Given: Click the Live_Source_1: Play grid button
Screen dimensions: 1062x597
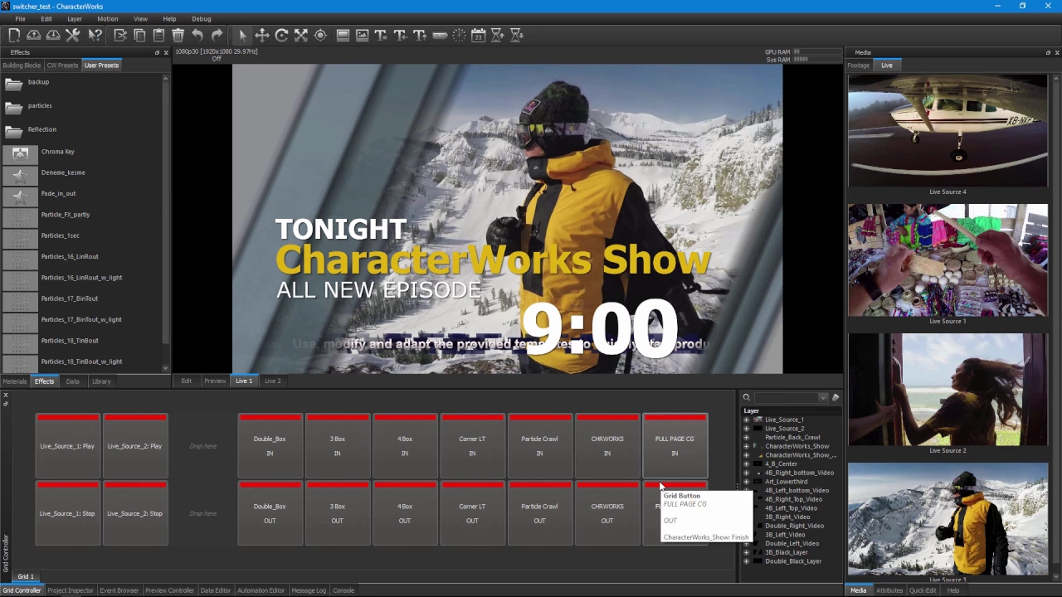Looking at the screenshot, I should 67,445.
